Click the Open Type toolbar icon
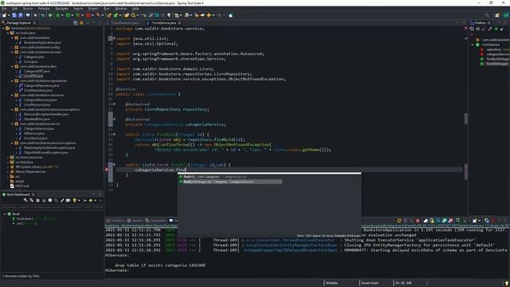510x287 pixels. [x=126, y=15]
